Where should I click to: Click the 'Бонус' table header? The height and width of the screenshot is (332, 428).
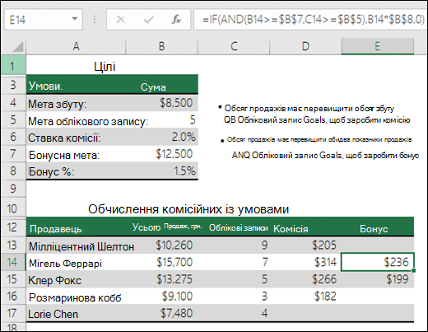[378, 227]
